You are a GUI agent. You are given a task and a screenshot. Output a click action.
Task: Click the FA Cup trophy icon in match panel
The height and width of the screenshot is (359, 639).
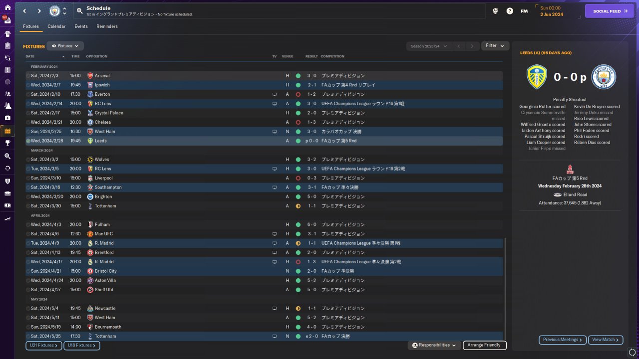(570, 169)
